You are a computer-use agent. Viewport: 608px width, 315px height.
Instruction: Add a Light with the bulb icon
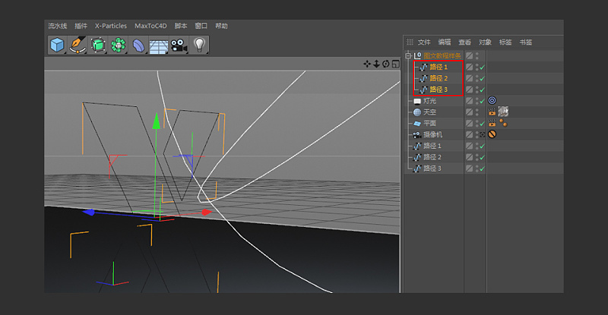199,46
